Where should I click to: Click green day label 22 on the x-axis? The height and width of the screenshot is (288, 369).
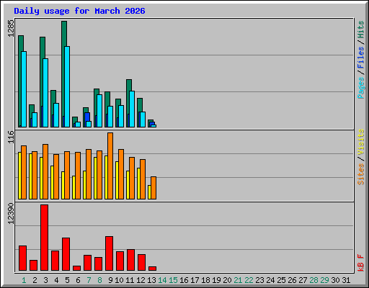point(249,280)
